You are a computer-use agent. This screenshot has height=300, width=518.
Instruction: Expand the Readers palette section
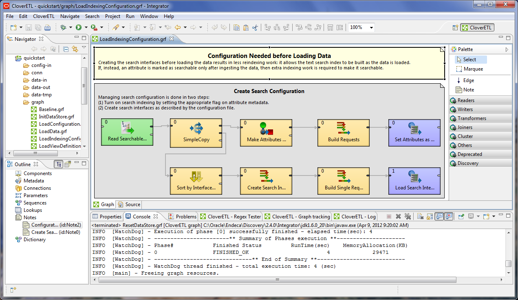click(x=480, y=100)
